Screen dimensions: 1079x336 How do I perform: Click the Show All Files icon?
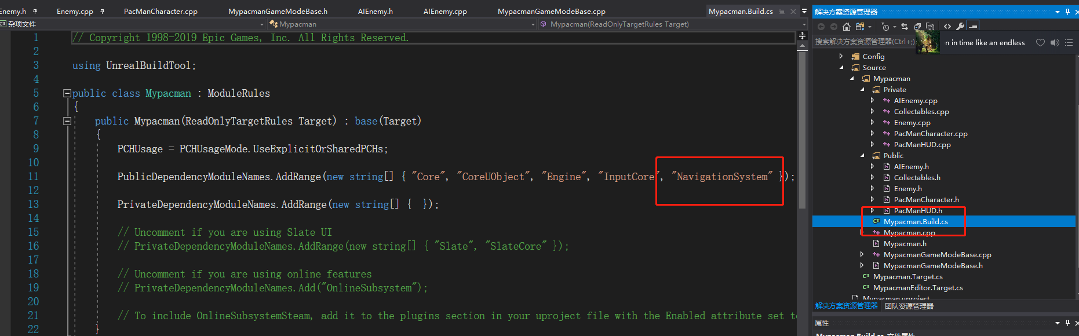point(930,27)
